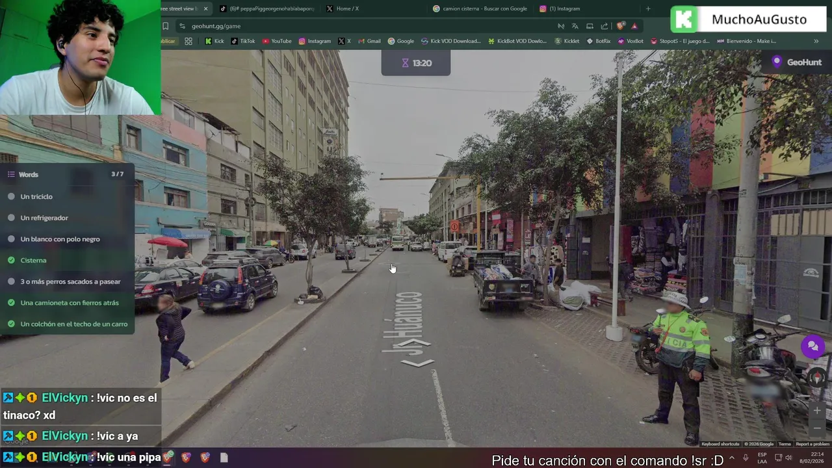This screenshot has height=468, width=832.
Task: Open the Kick bookmark
Action: pyautogui.click(x=214, y=41)
